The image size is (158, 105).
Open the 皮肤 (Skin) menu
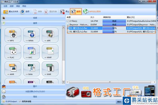(12, 6)
